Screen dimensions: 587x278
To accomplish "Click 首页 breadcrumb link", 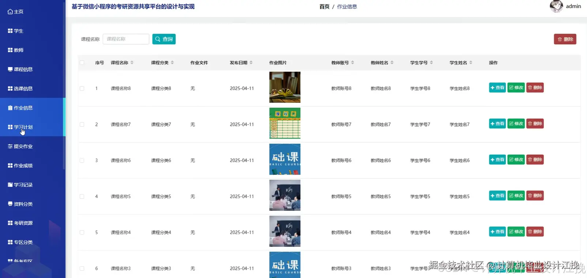I will [324, 7].
